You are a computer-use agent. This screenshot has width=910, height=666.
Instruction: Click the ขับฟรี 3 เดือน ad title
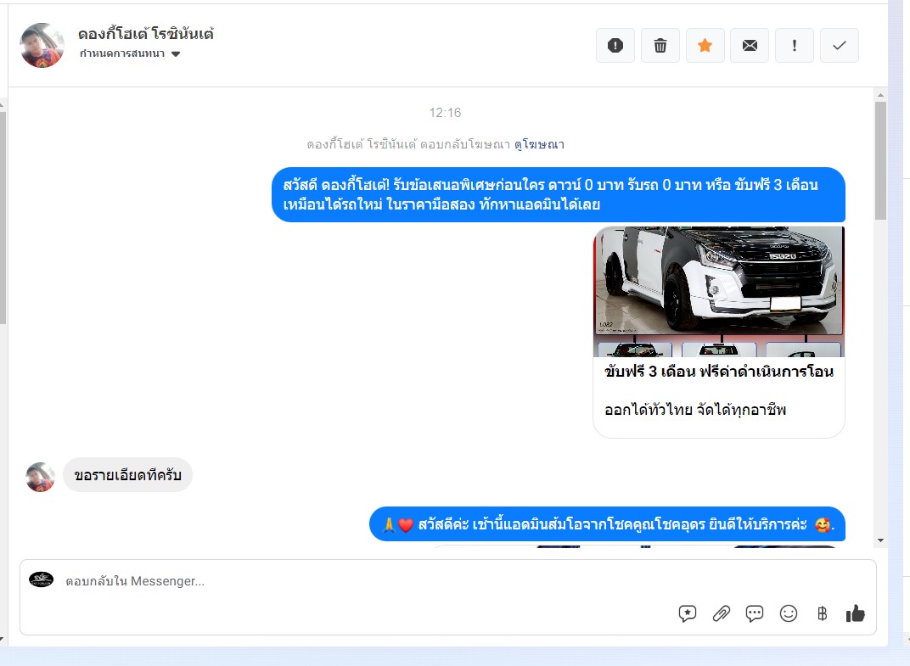point(719,372)
